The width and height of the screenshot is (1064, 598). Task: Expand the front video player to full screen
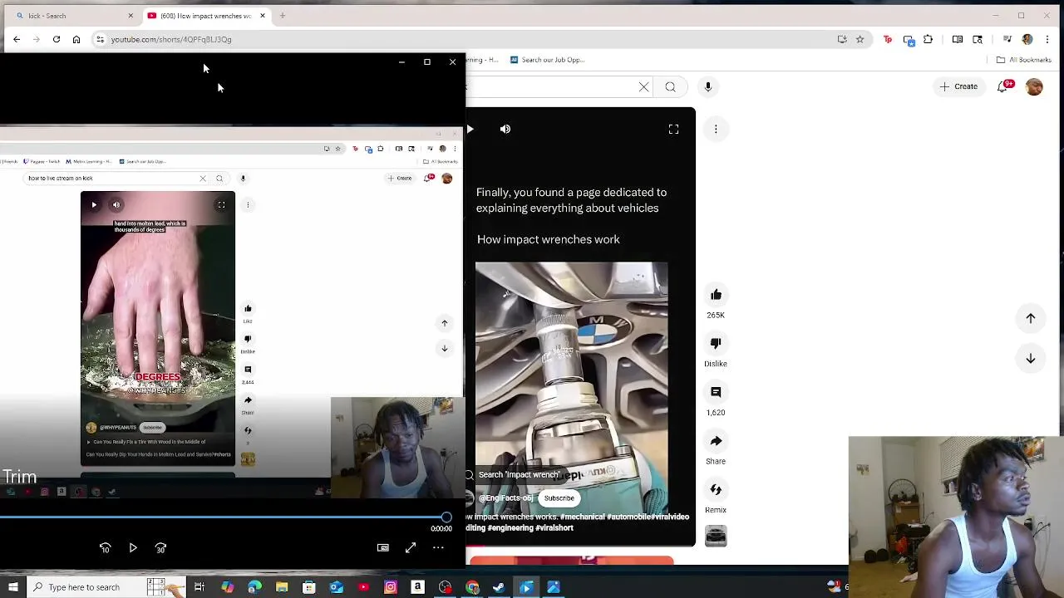coord(411,548)
